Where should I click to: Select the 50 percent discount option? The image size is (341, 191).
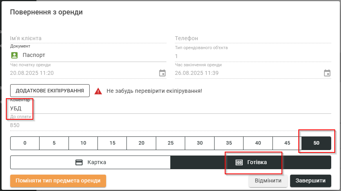click(316, 143)
